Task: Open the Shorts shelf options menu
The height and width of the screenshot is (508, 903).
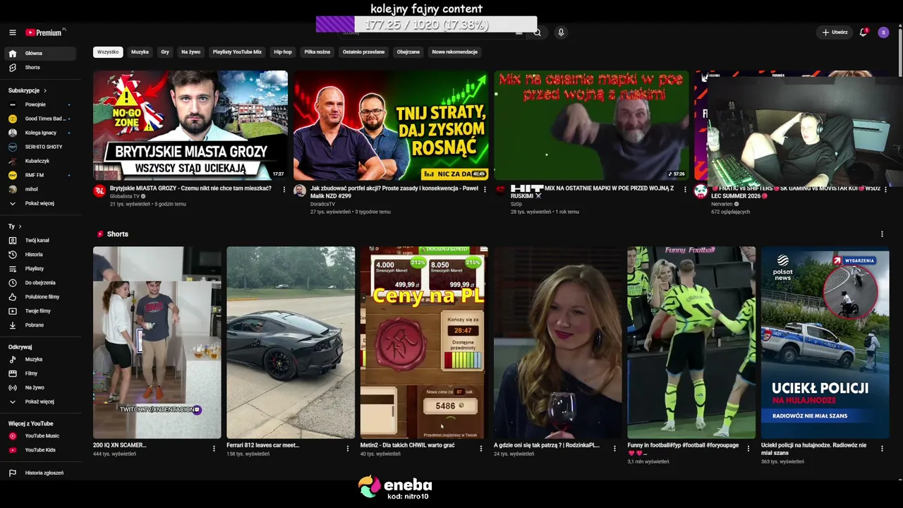Action: tap(882, 234)
